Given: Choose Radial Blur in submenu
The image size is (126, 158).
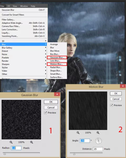Looking at the screenshot, I should 57,67.
